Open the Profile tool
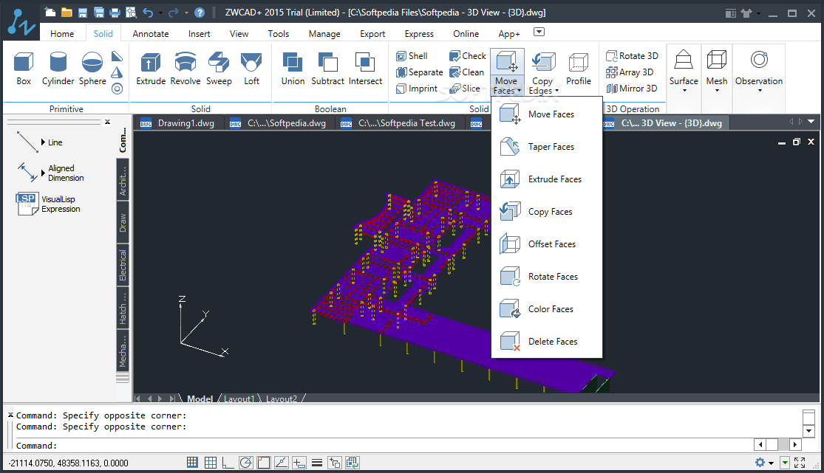Screen dimensions: 824x473 [578, 69]
